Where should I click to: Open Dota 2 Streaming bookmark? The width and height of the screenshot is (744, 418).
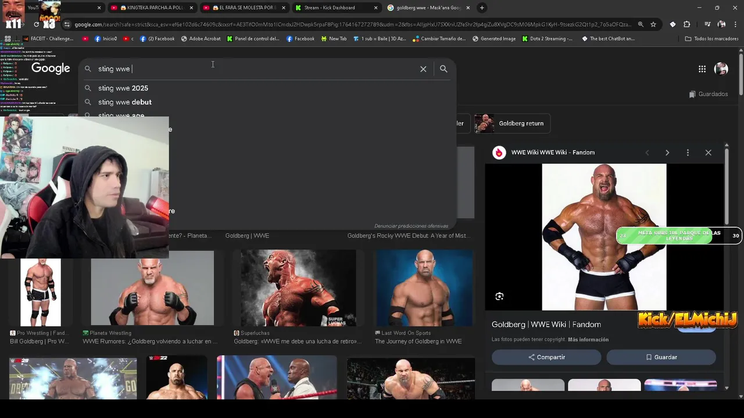pyautogui.click(x=547, y=39)
